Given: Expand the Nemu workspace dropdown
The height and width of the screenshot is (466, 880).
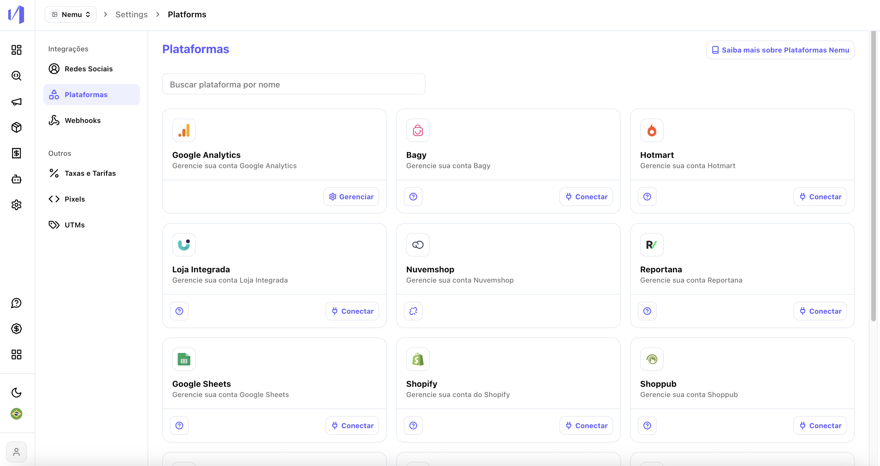Looking at the screenshot, I should pos(71,14).
